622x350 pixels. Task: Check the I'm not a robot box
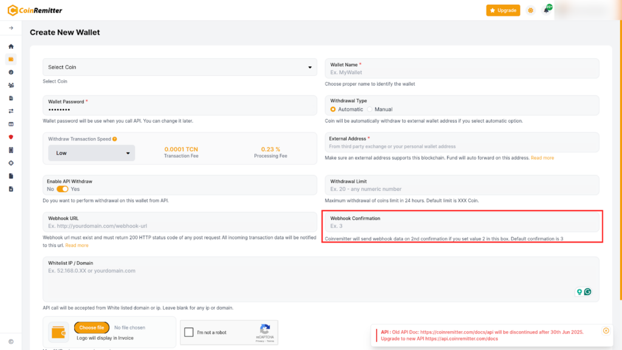pos(189,332)
